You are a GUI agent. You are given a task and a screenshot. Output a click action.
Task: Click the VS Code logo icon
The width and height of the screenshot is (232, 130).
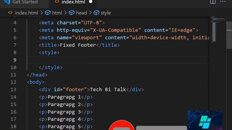point(7,2)
